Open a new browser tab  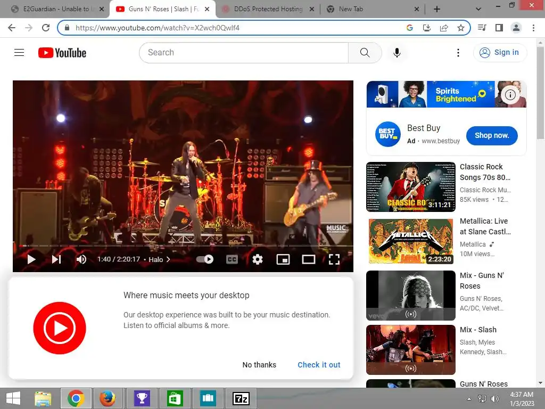[437, 9]
